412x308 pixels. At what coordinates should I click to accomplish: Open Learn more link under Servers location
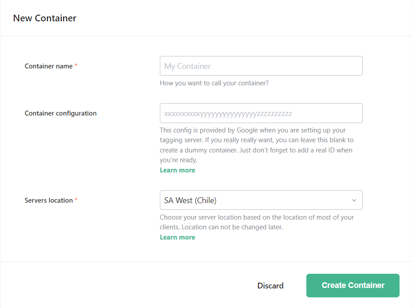point(178,237)
